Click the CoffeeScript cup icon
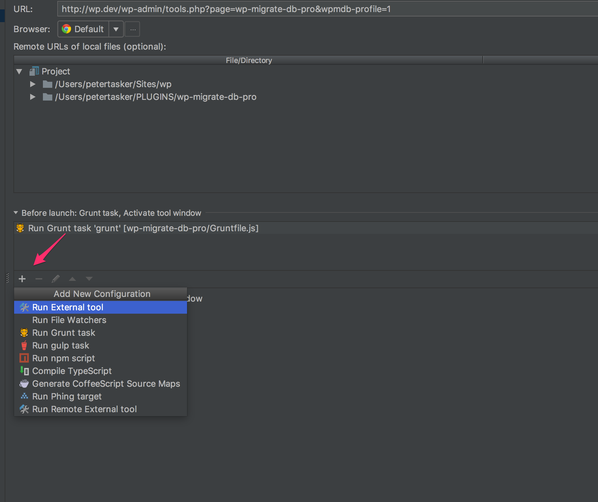The width and height of the screenshot is (598, 502). tap(24, 384)
